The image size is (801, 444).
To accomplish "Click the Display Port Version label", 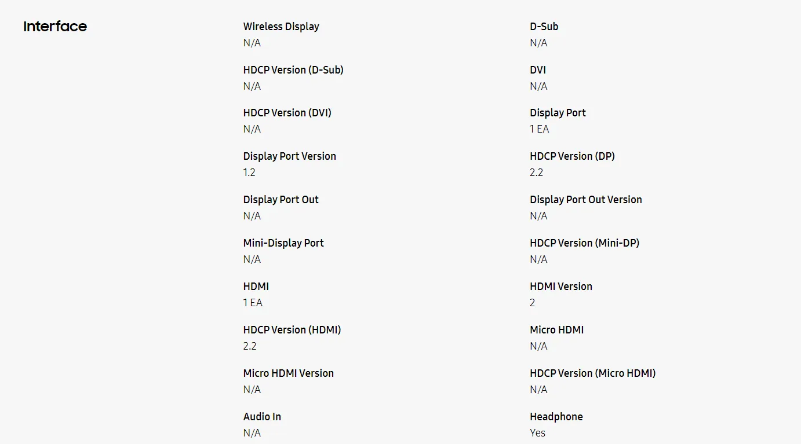I will click(289, 156).
